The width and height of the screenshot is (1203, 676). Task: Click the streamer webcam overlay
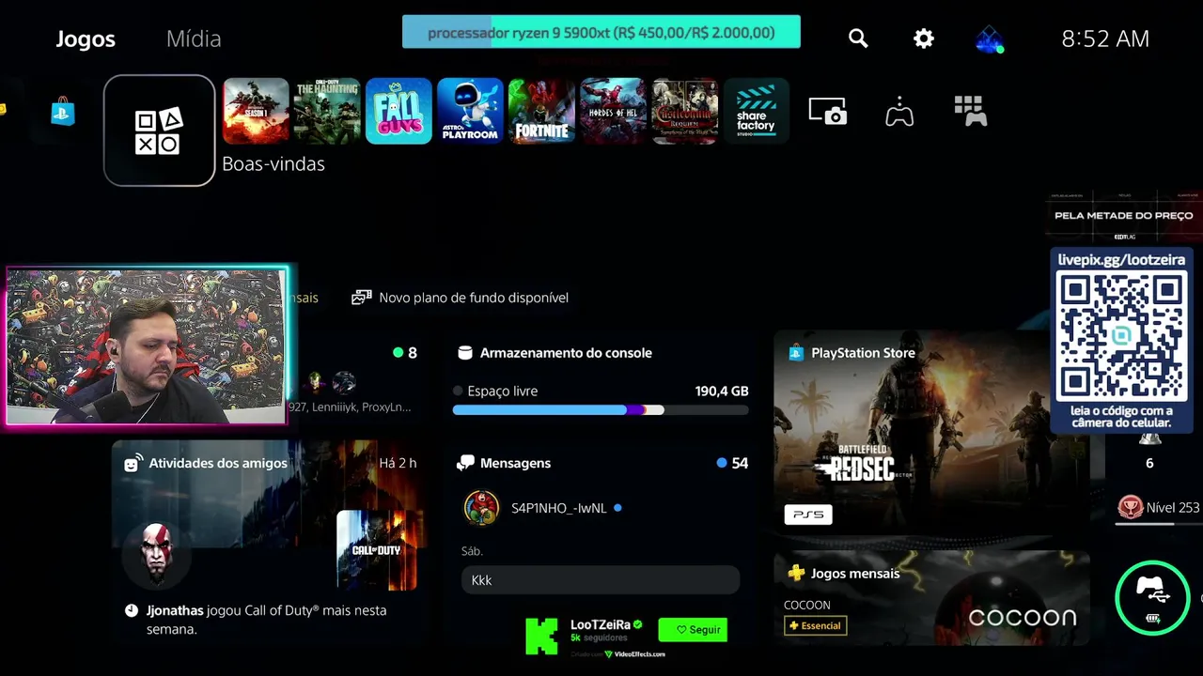[x=147, y=346]
